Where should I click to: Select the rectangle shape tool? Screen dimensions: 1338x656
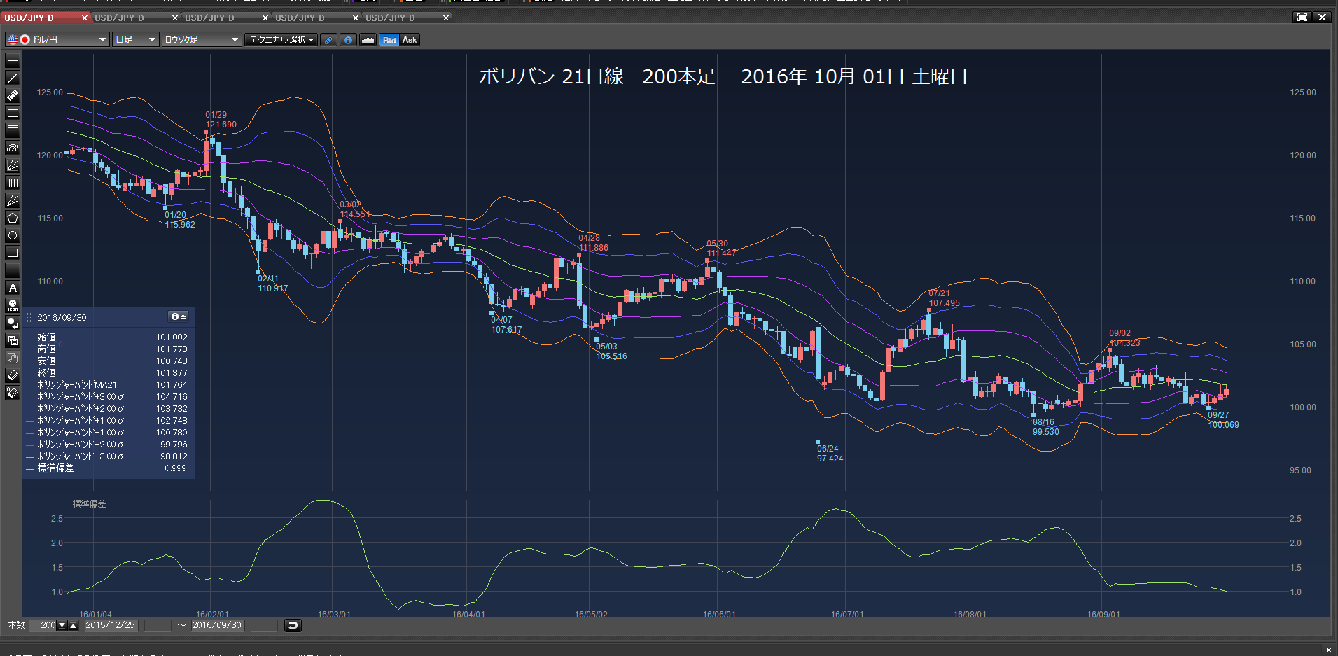13,253
